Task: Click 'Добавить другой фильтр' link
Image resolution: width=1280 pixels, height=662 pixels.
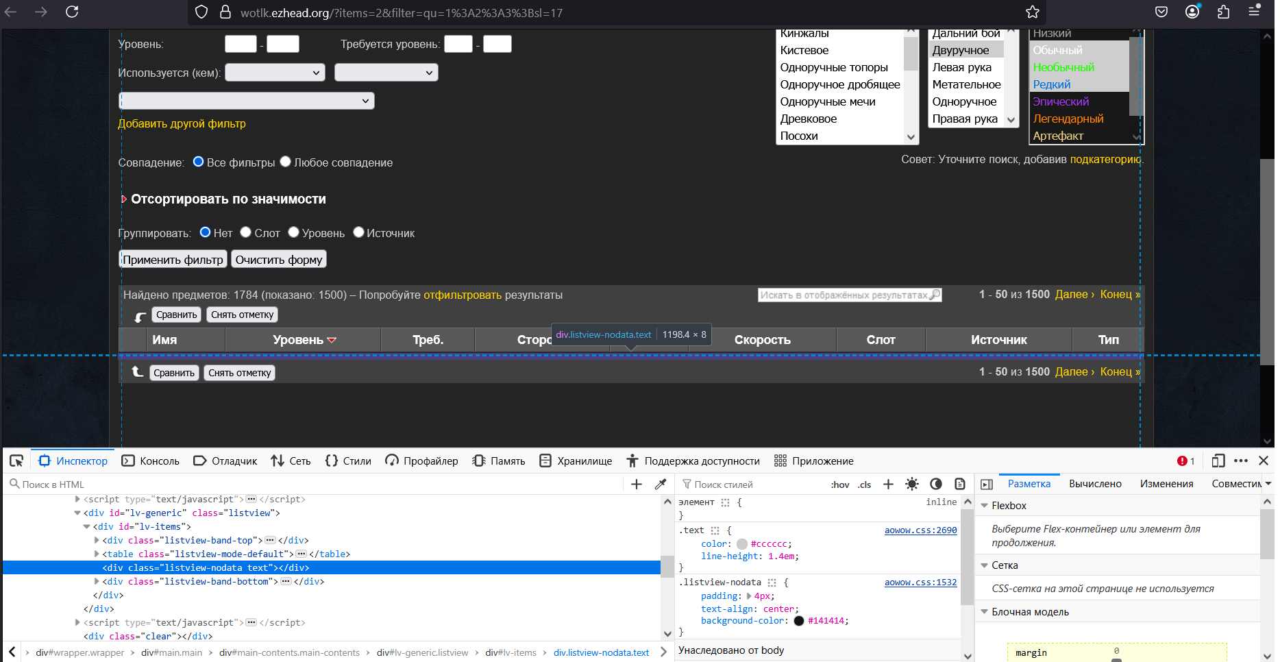Action: click(x=182, y=124)
